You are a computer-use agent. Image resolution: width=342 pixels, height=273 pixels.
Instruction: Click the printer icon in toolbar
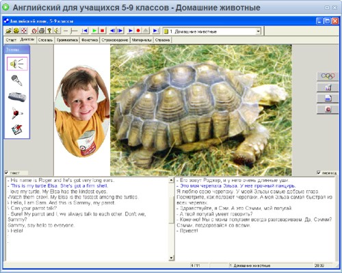pyautogui.click(x=42, y=31)
